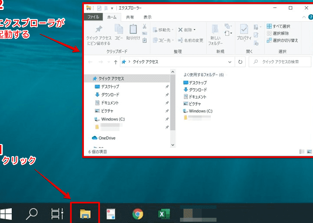The image size is (313, 223).
Task: Select OneDrive in the navigation pane
Action: [106, 138]
